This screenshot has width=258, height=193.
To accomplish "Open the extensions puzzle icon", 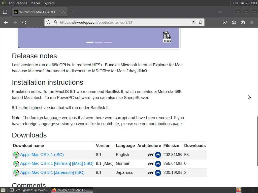I will [243, 22].
